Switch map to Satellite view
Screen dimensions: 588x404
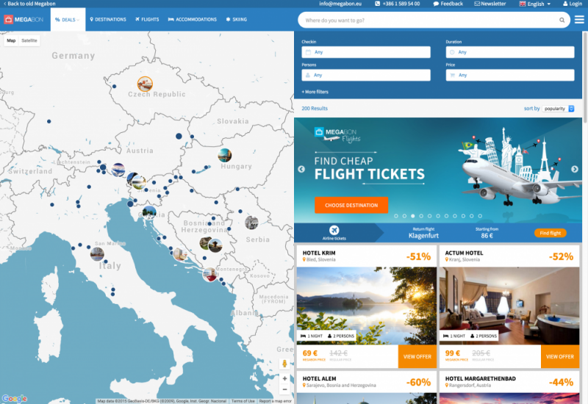pyautogui.click(x=29, y=40)
